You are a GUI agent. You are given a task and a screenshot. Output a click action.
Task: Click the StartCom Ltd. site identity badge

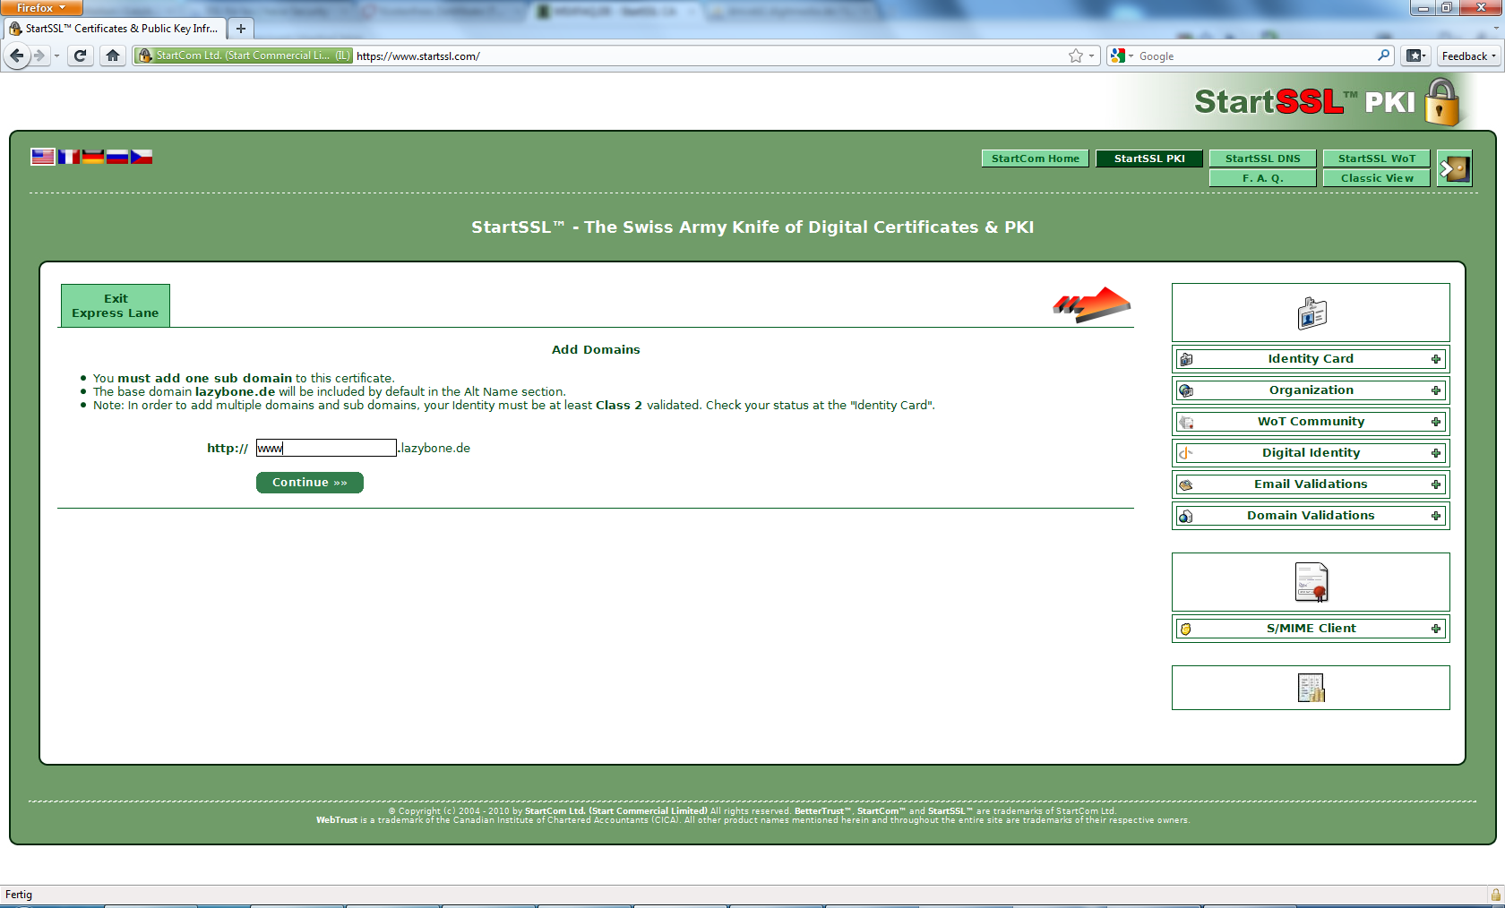point(244,56)
